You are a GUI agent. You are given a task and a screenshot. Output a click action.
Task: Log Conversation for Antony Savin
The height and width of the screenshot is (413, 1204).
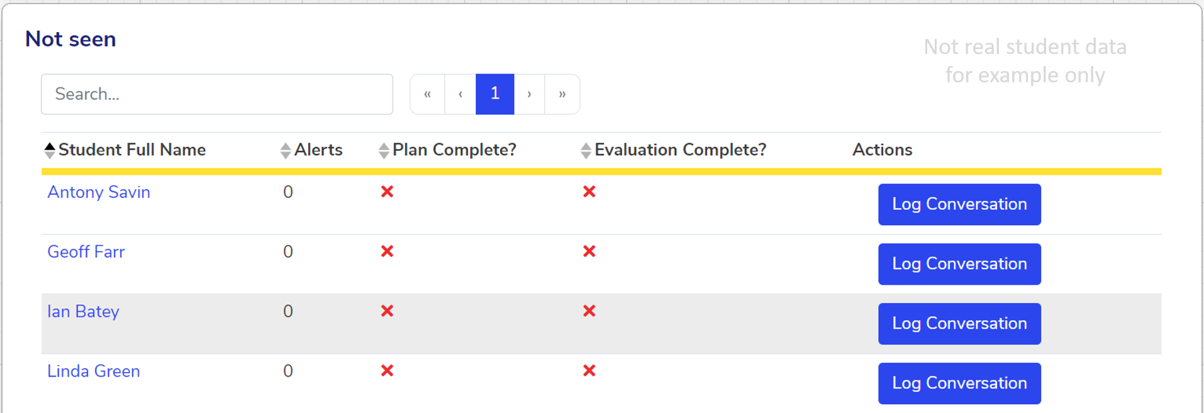tap(959, 204)
